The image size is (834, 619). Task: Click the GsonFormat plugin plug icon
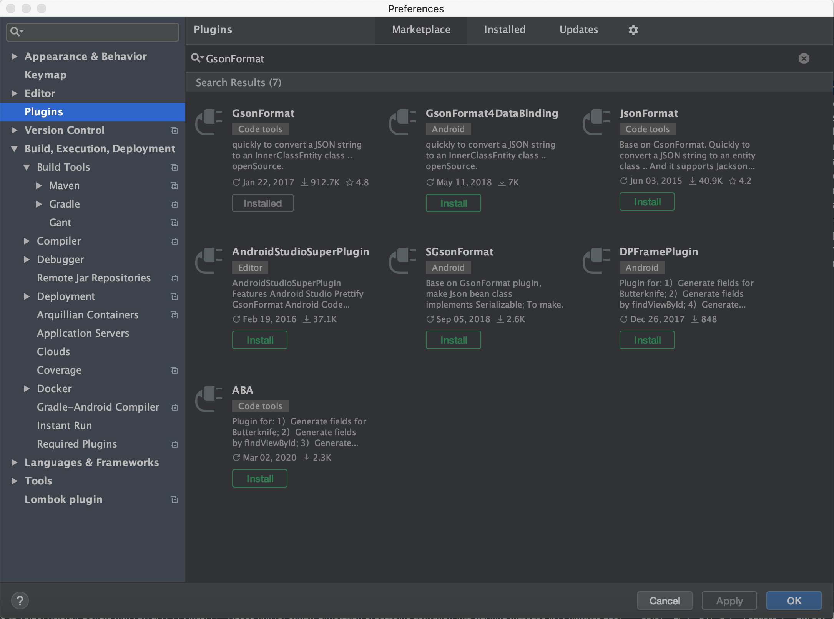(209, 122)
